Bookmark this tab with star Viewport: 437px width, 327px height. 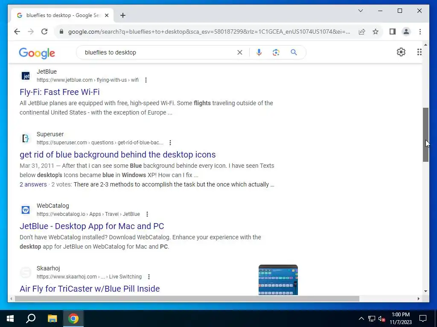pyautogui.click(x=376, y=32)
